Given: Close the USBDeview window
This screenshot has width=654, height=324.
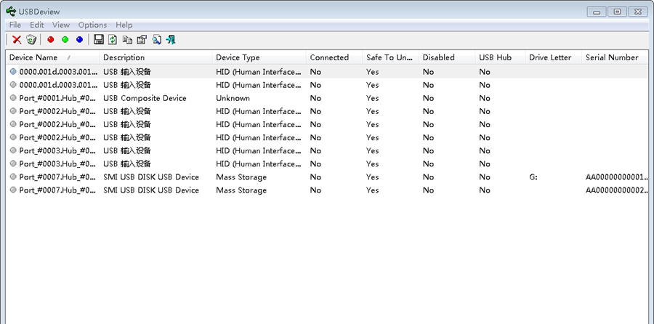Looking at the screenshot, I should 638,12.
